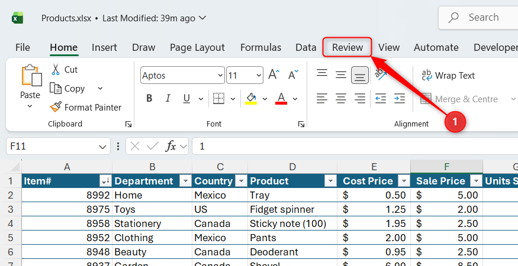Switch to the Formulas tab
This screenshot has height=266, width=518.
(x=260, y=47)
